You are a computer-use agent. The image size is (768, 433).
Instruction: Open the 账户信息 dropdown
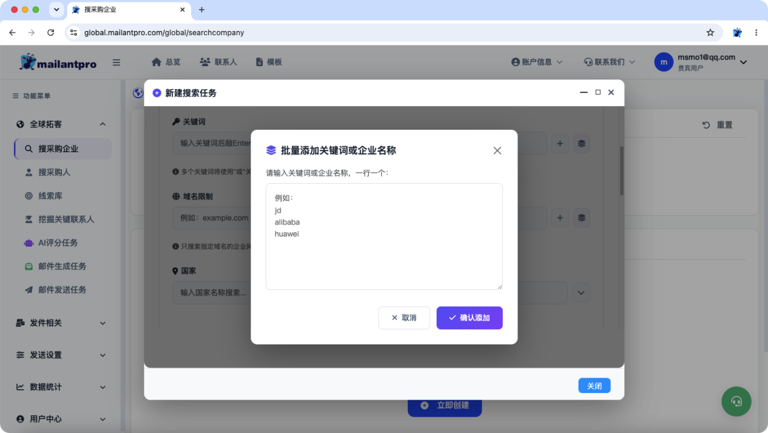pyautogui.click(x=537, y=62)
